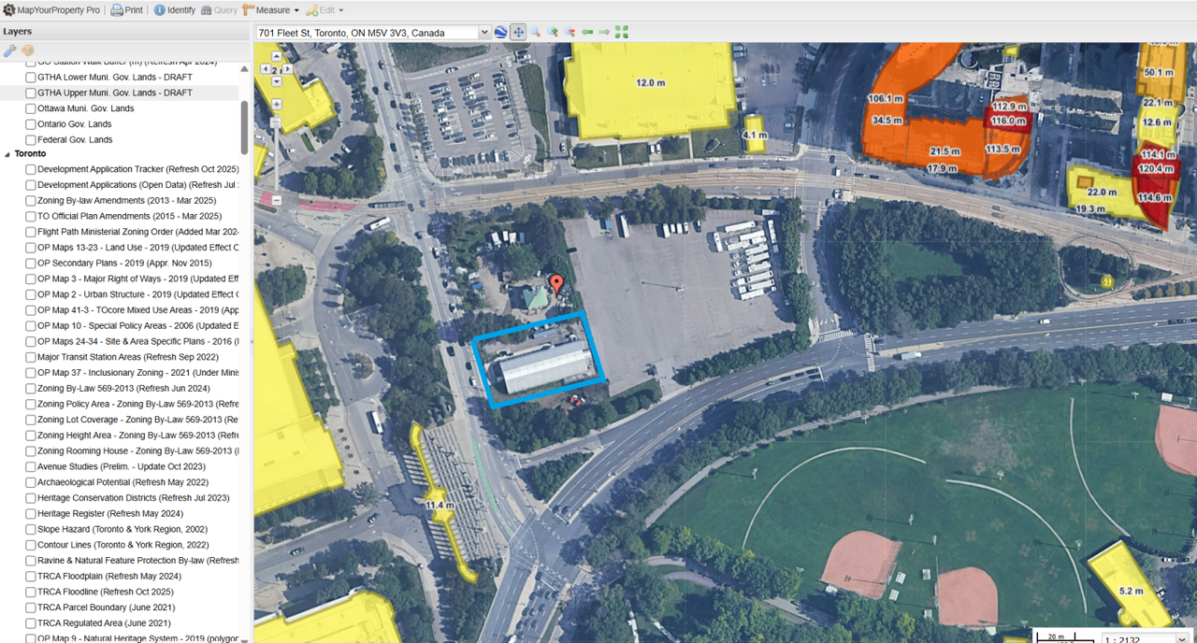Viewport: 1197px width, 643px height.
Task: Click the Print button
Action: coord(126,10)
